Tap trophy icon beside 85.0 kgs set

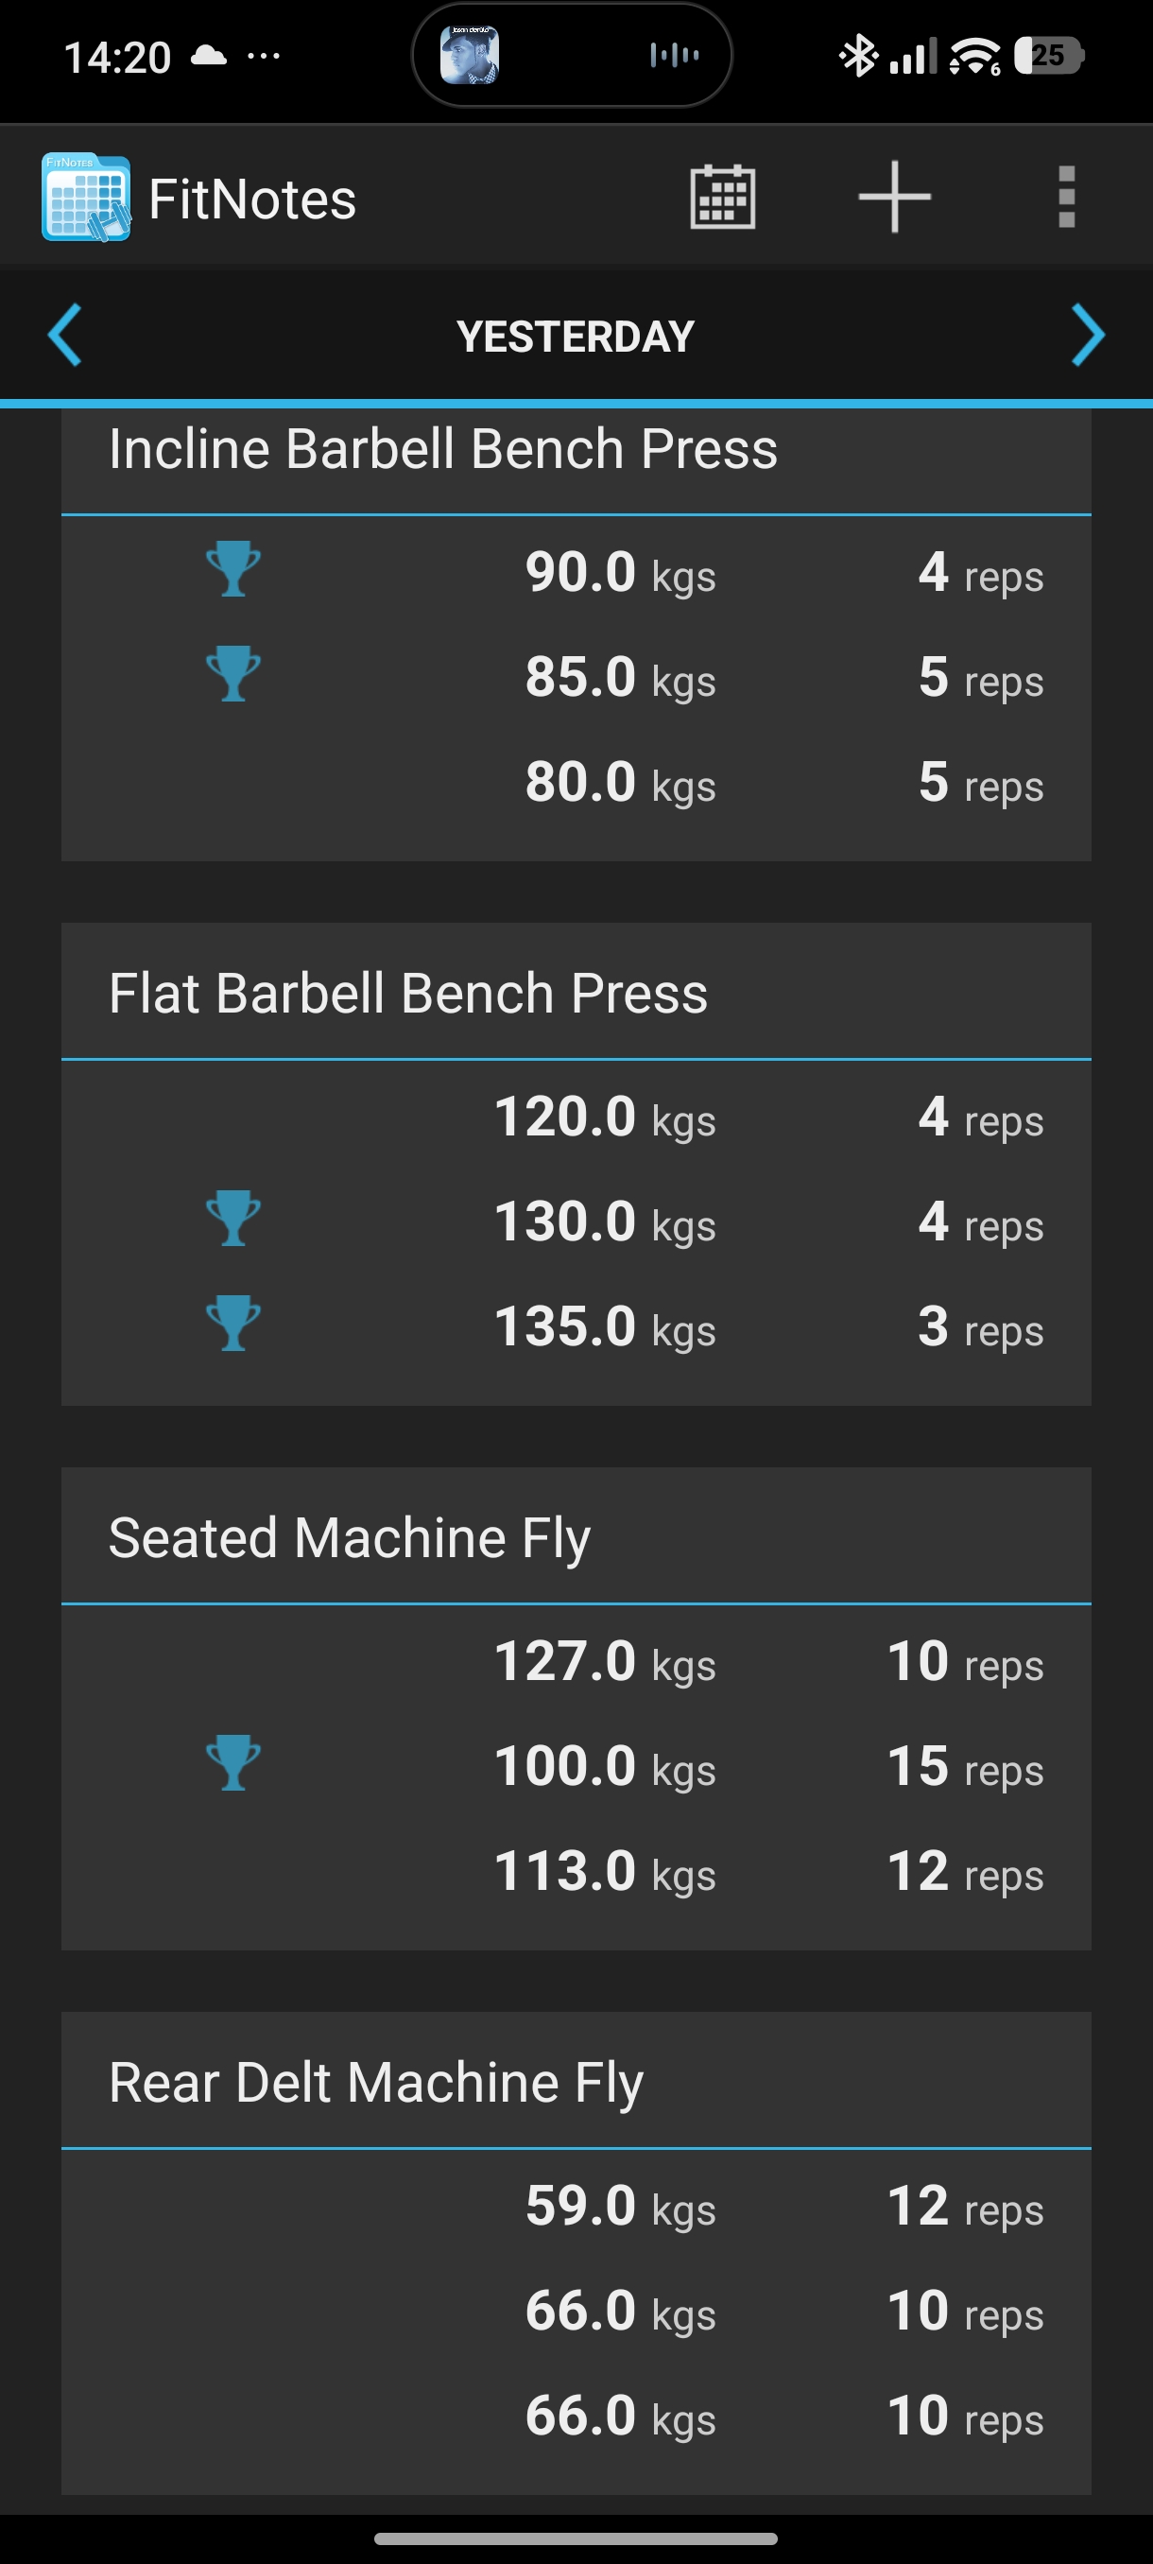coord(232,674)
